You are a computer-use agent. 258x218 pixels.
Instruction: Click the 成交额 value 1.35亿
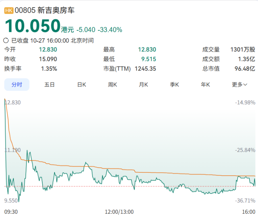coord(247,59)
